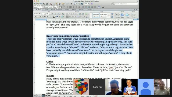Insert a Picture
Image resolution: width=172 pixels, height=97 pixels.
127,15
